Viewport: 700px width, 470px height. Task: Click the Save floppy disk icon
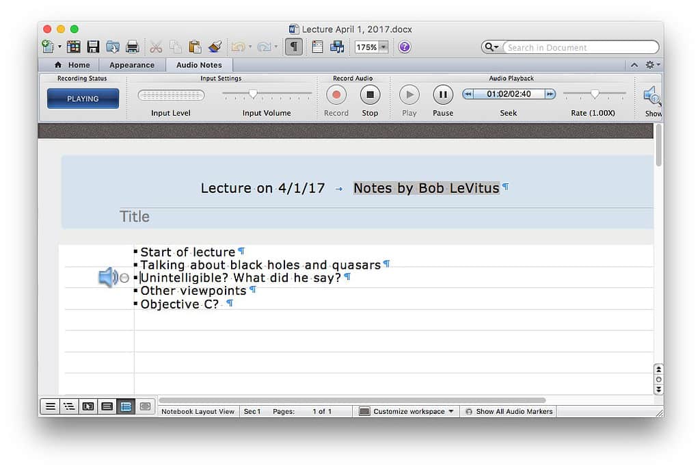tap(93, 47)
